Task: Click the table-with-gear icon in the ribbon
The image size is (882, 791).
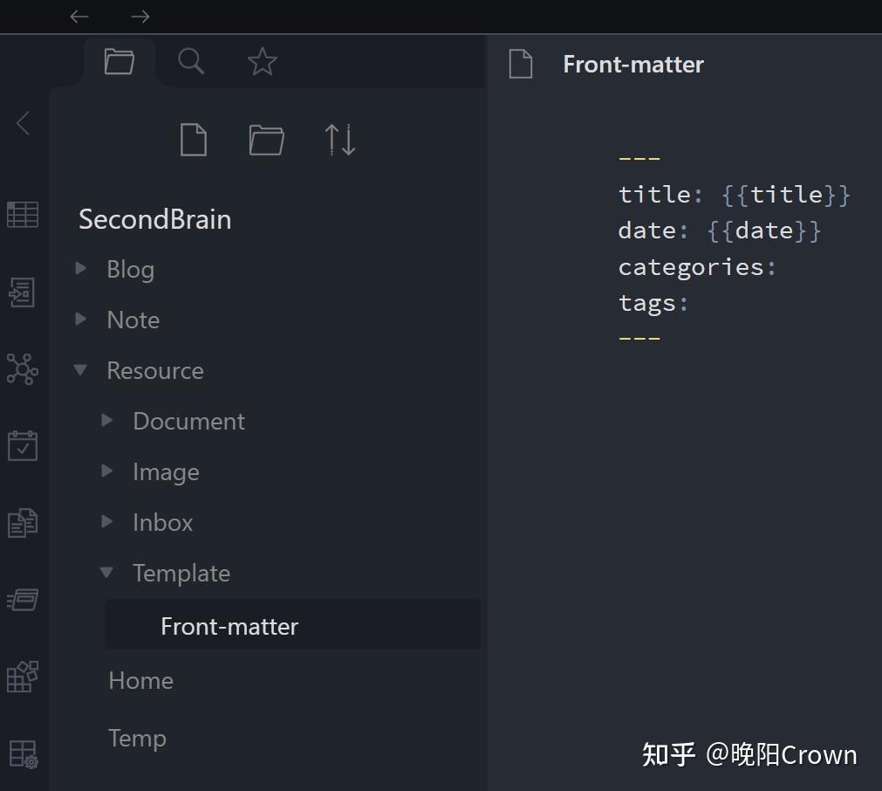Action: 22,753
